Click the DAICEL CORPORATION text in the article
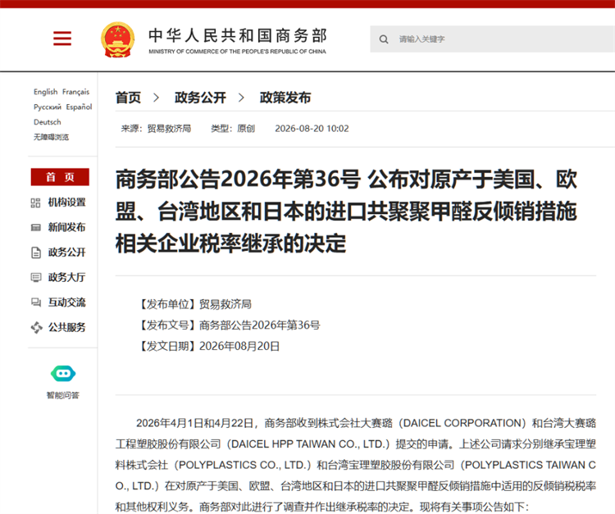Viewport: 615px width, 514px height. (x=462, y=424)
